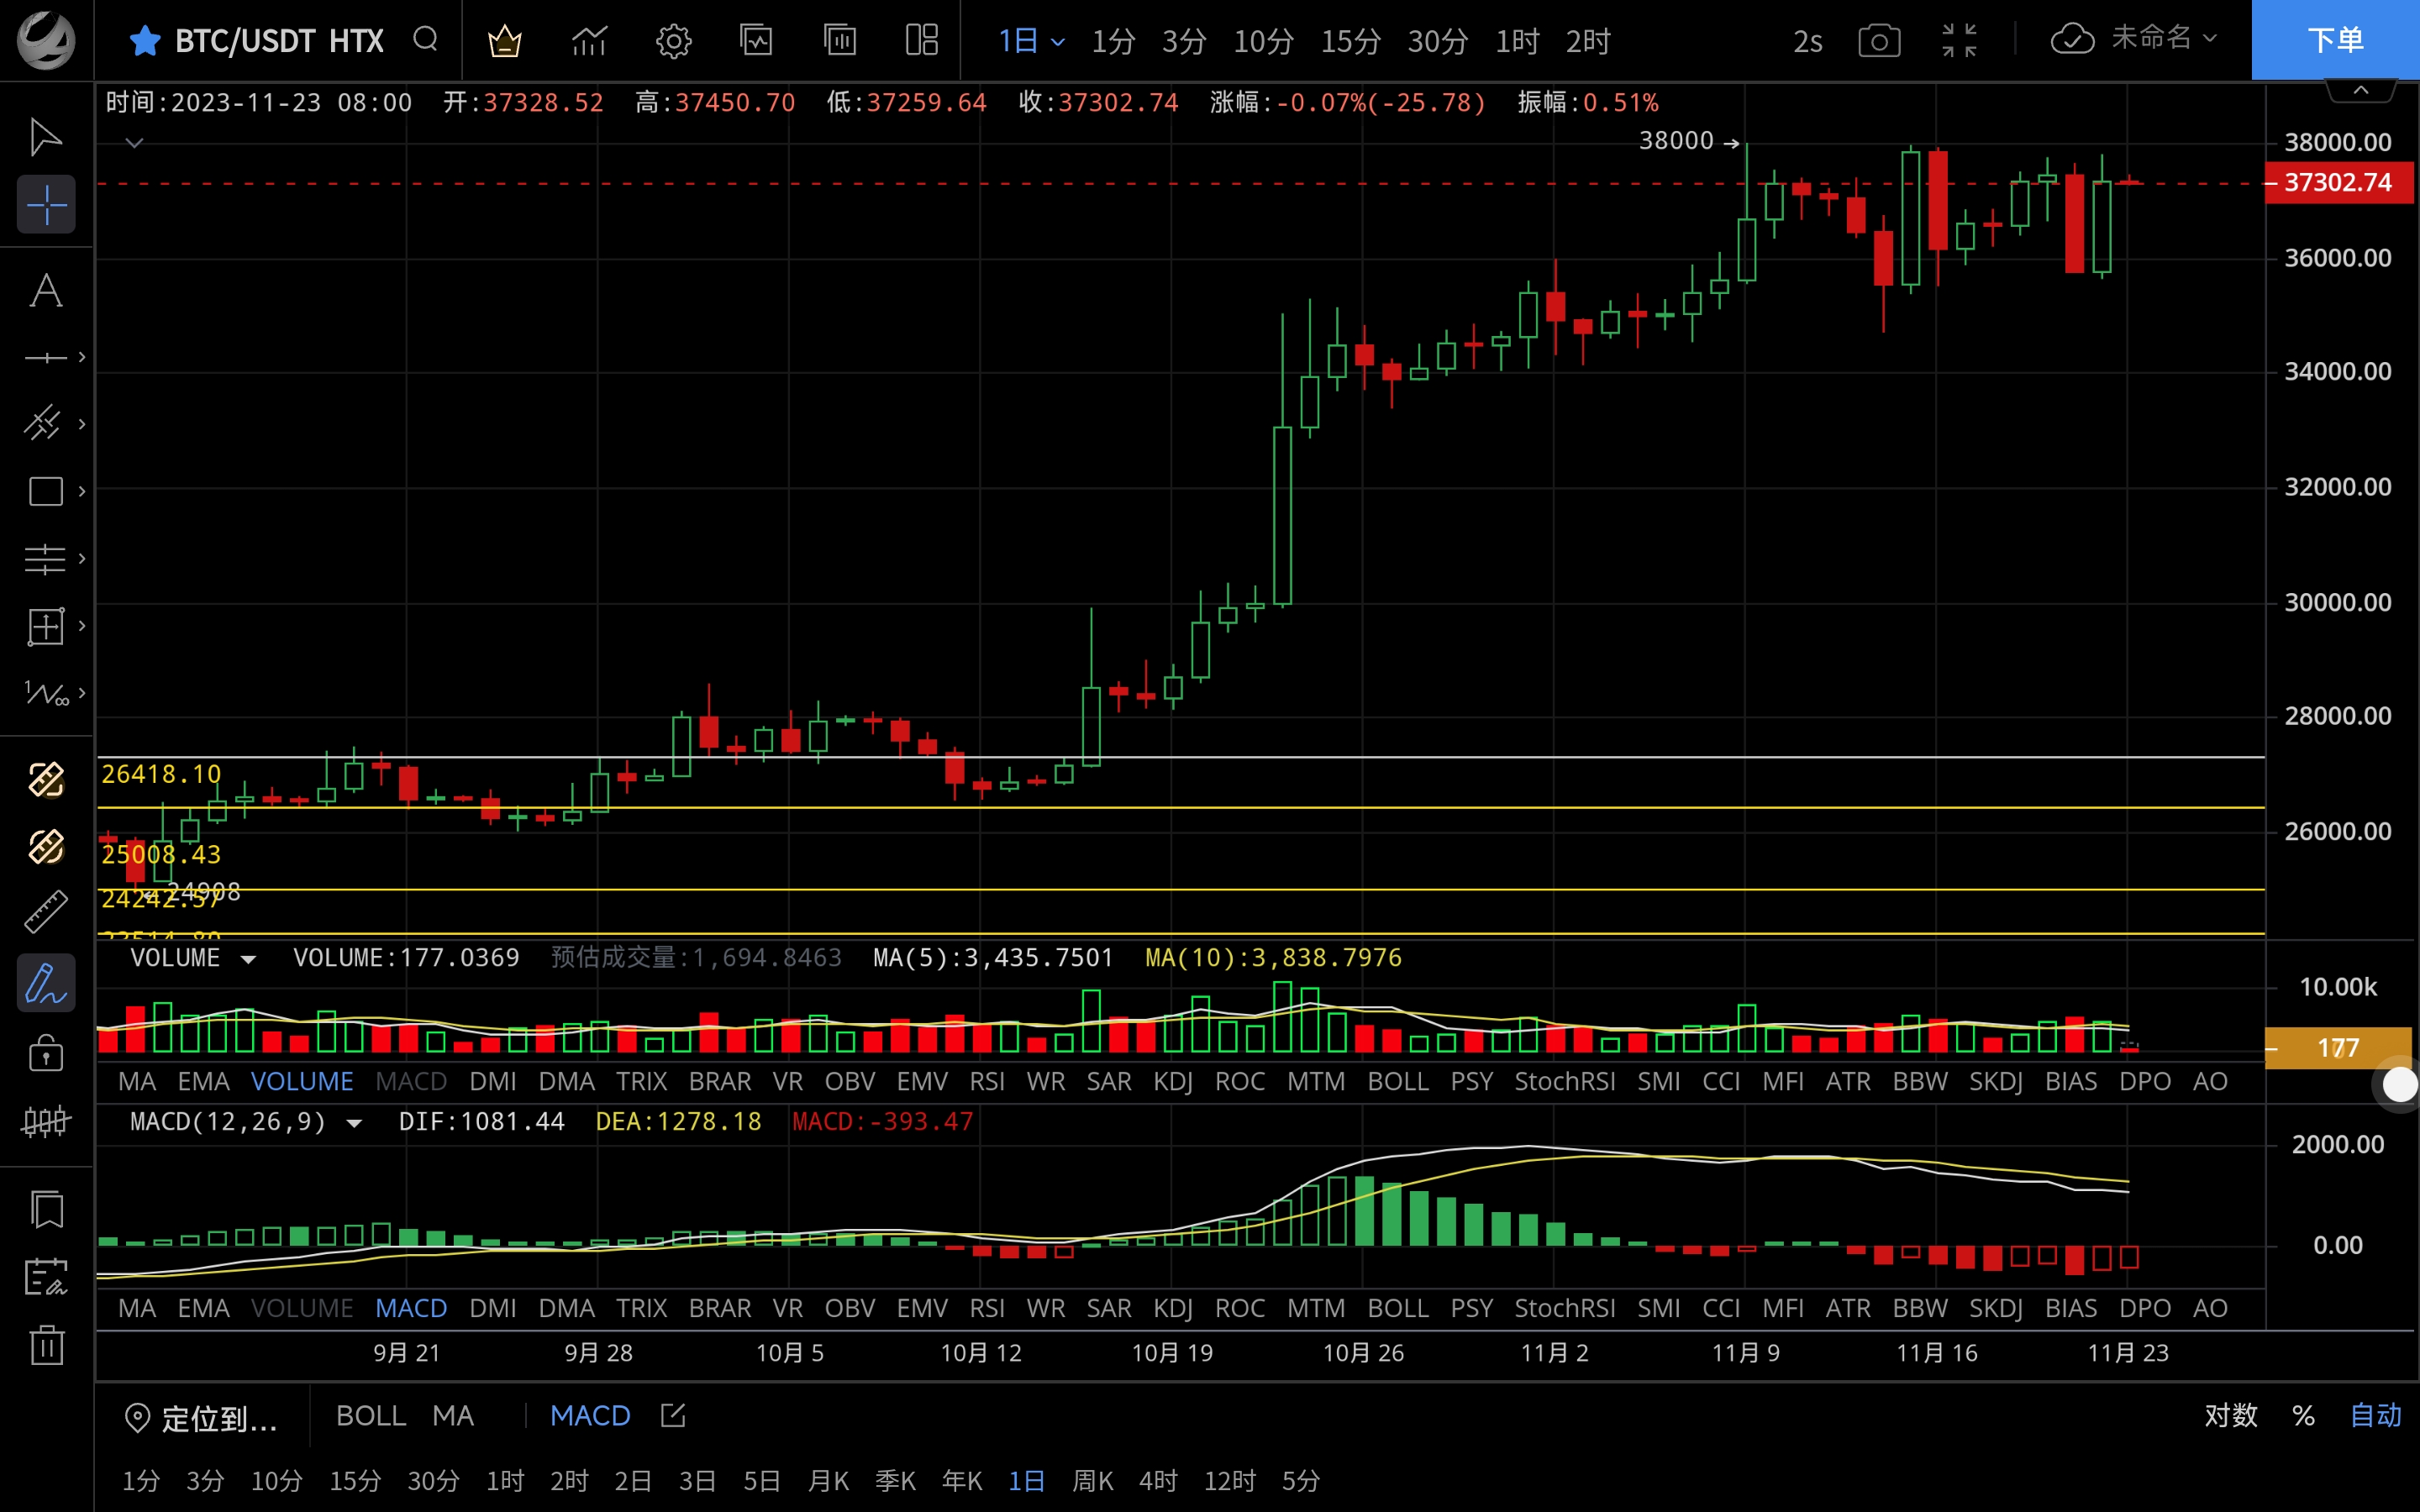The image size is (2420, 1512).
Task: Select the highlighted pencil drawing tool
Action: (45, 982)
